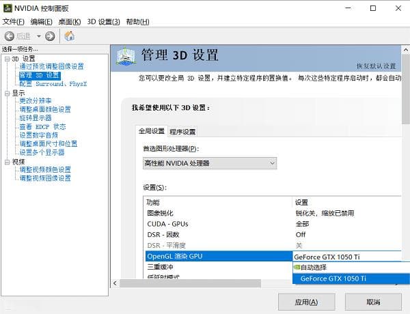This screenshot has height=314, width=410.
Task: Switch to the 程序设置 tab
Action: click(x=182, y=132)
